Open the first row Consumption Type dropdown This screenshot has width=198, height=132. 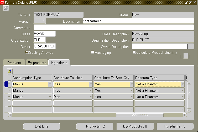[x=50, y=84]
